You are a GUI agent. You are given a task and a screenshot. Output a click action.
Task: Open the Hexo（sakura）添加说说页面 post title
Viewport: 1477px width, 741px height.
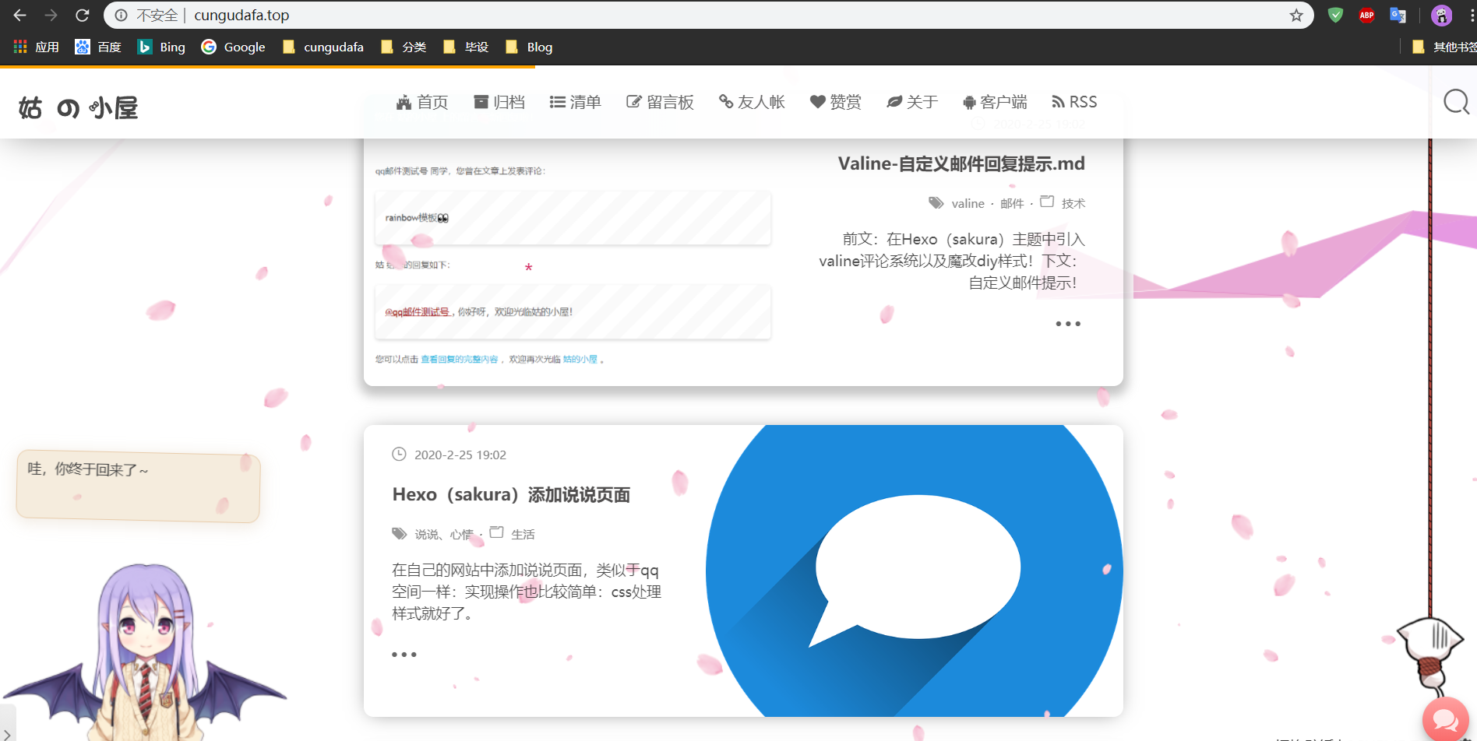(x=511, y=494)
